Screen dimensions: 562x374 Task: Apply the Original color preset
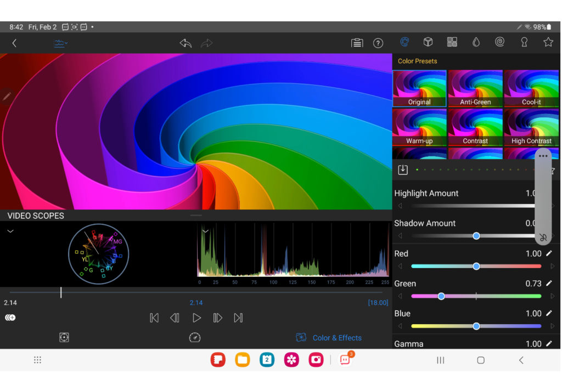(x=419, y=88)
